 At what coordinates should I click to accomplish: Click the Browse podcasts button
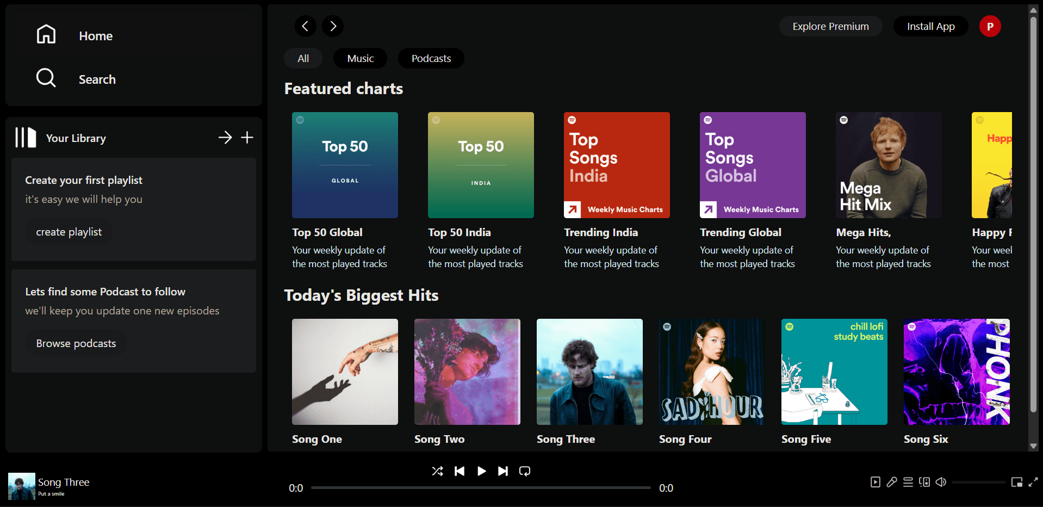(76, 343)
